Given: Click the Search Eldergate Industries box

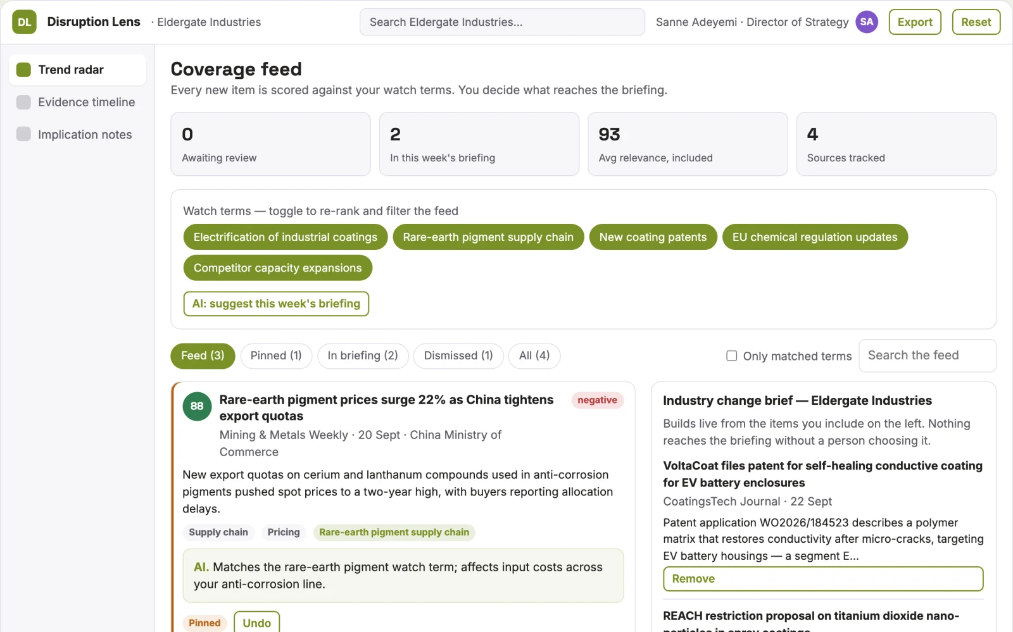Looking at the screenshot, I should 502,22.
